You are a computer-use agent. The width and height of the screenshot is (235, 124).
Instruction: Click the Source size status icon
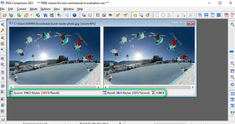[11, 93]
